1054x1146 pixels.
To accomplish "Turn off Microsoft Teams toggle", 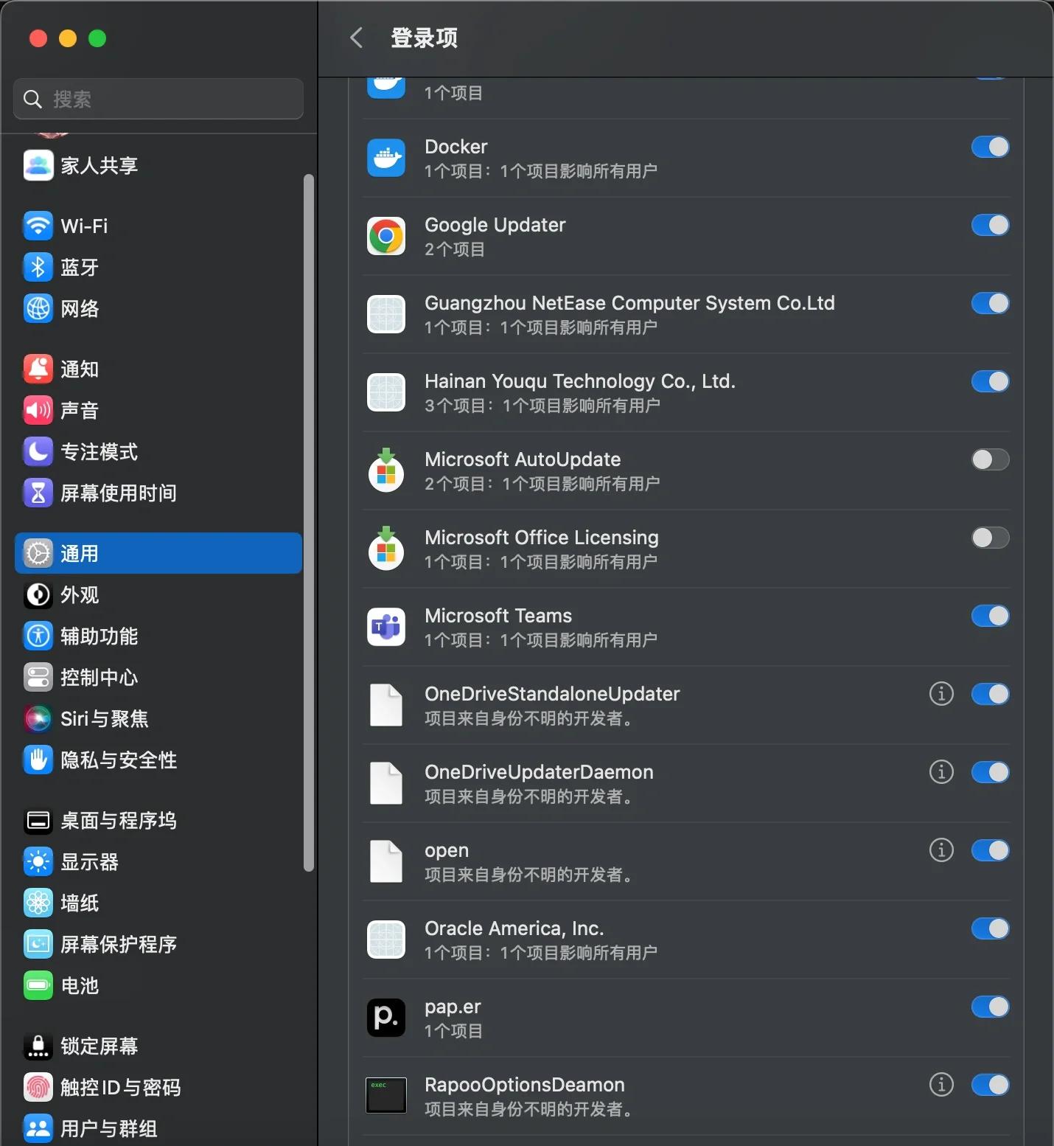I will click(x=990, y=616).
